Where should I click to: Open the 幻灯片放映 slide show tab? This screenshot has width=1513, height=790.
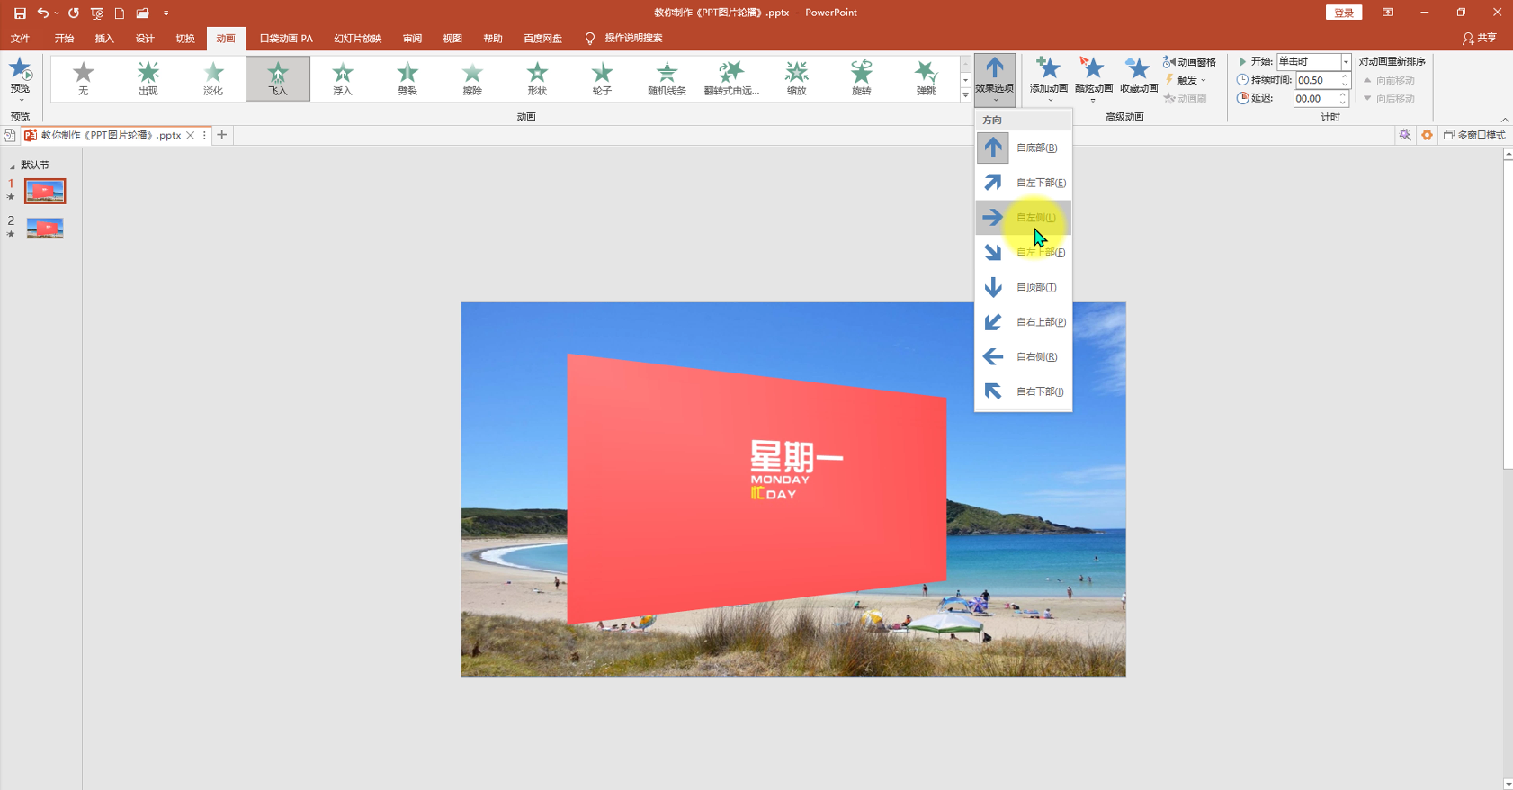(x=357, y=39)
